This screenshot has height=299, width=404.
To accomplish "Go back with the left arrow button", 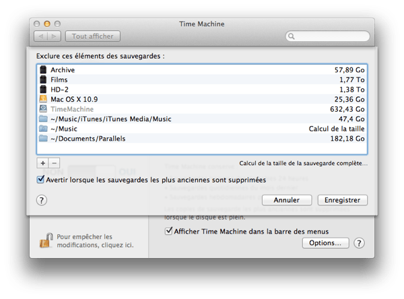I will (41, 36).
